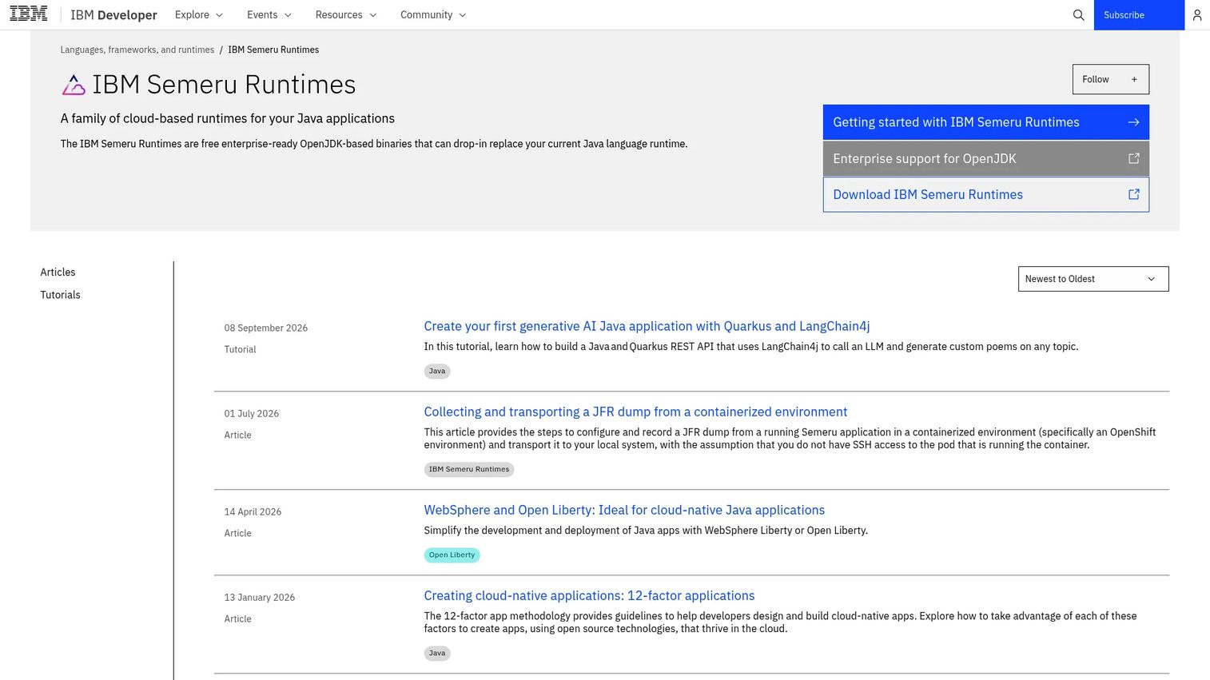1210x680 pixels.
Task: Select the Articles filter in sidebar
Action: (x=58, y=272)
